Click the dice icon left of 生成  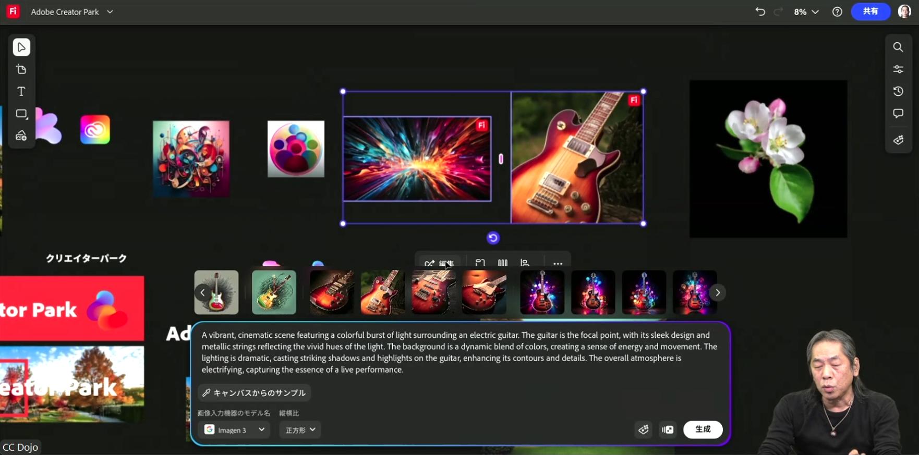(668, 429)
